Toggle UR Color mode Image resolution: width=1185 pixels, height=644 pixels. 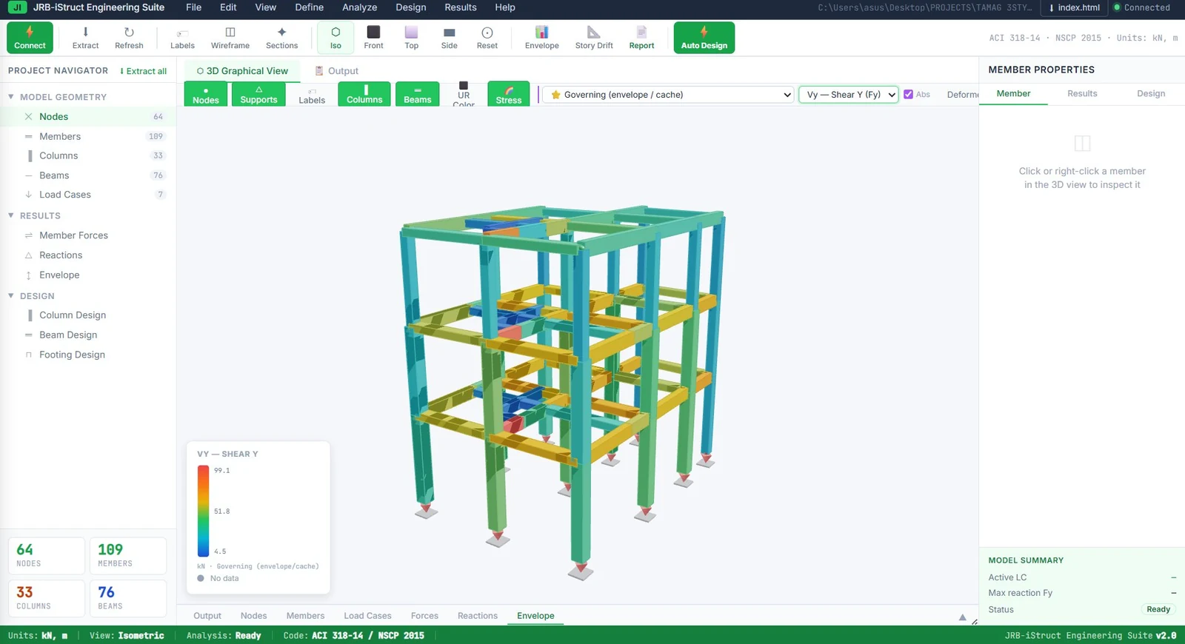(x=464, y=94)
